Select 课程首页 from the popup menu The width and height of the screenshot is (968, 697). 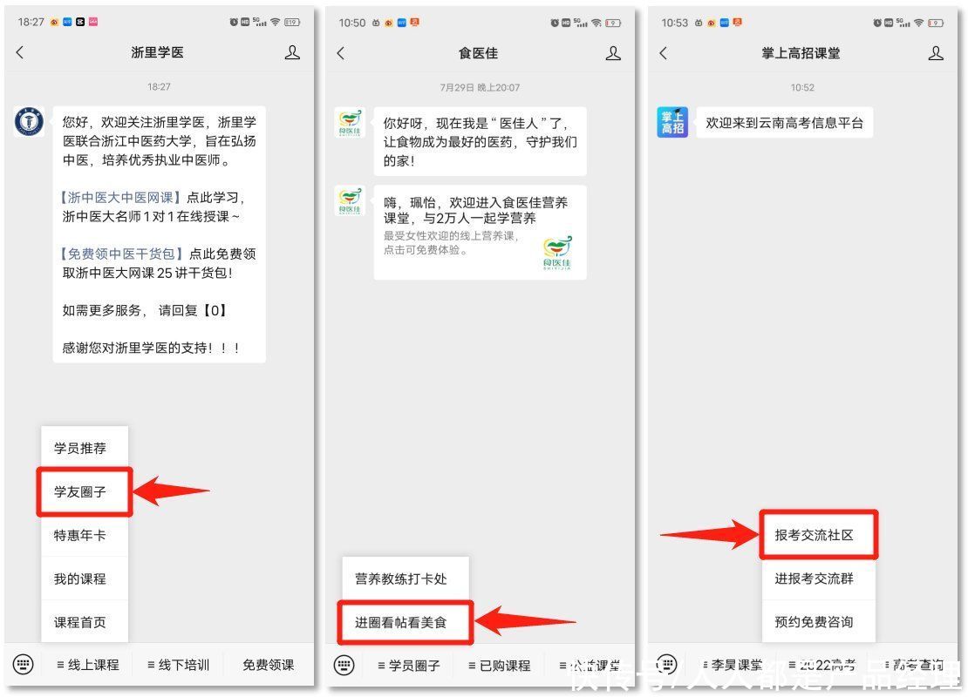point(85,622)
